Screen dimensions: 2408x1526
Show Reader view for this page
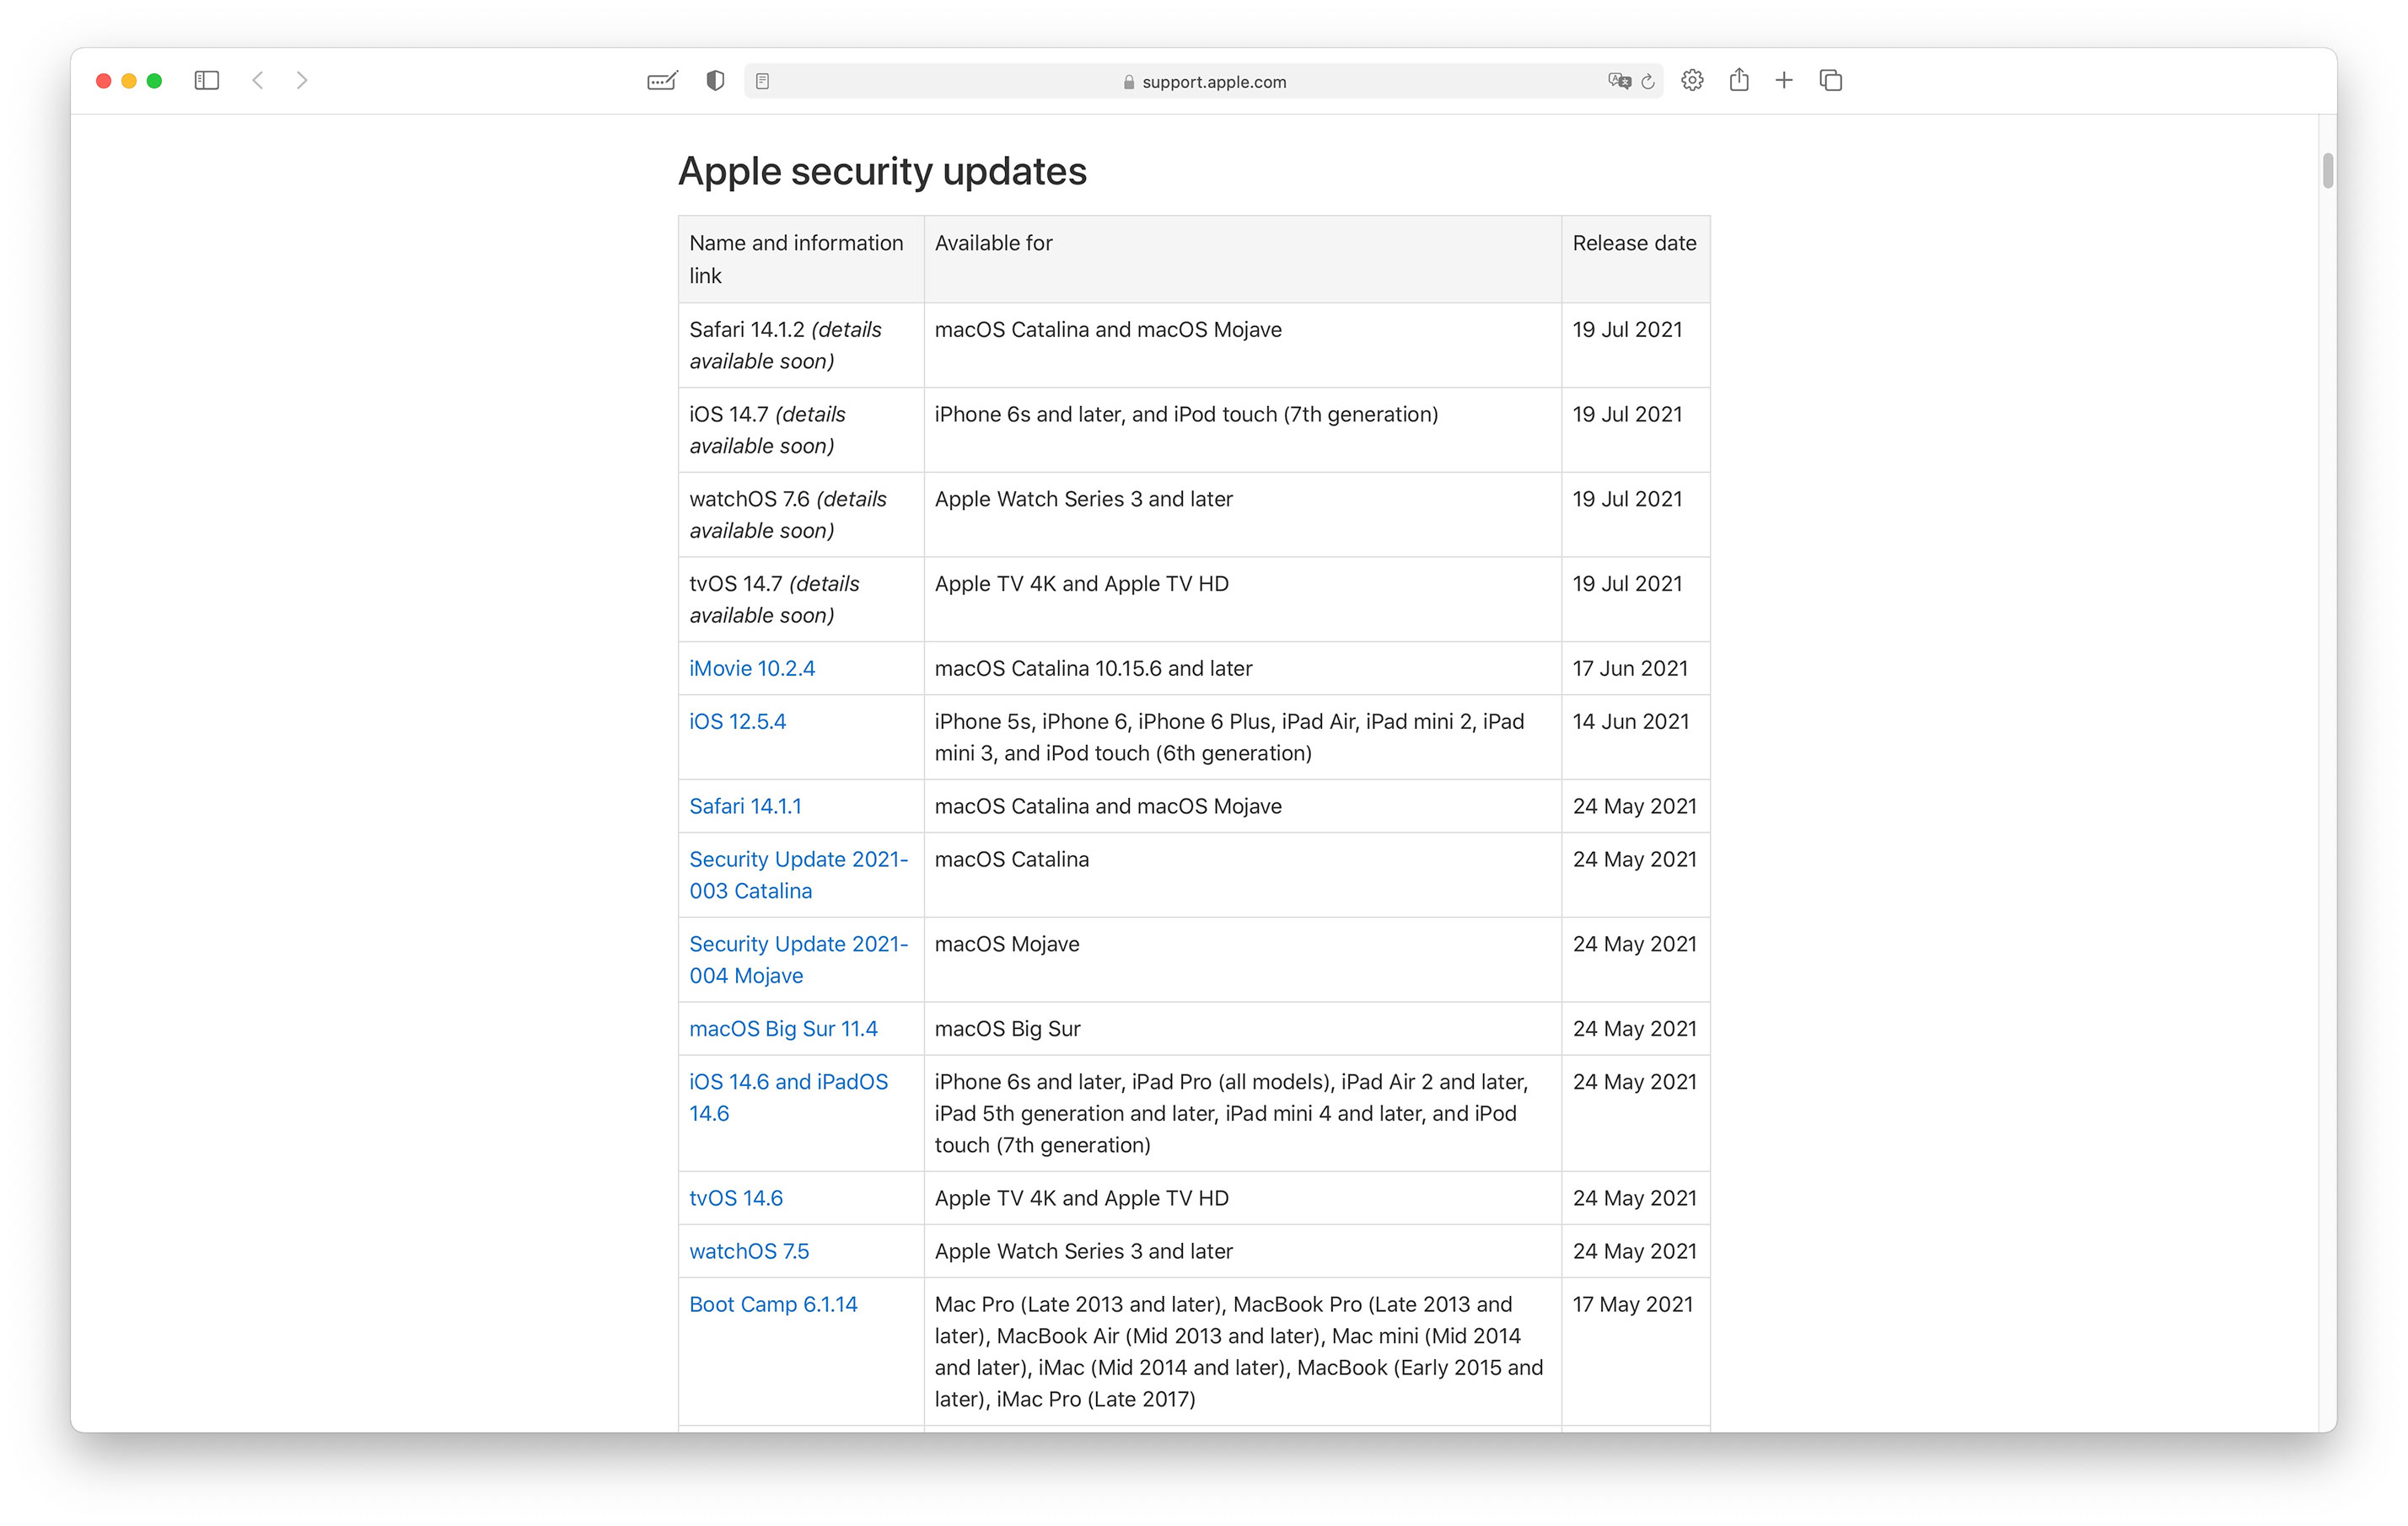(762, 82)
